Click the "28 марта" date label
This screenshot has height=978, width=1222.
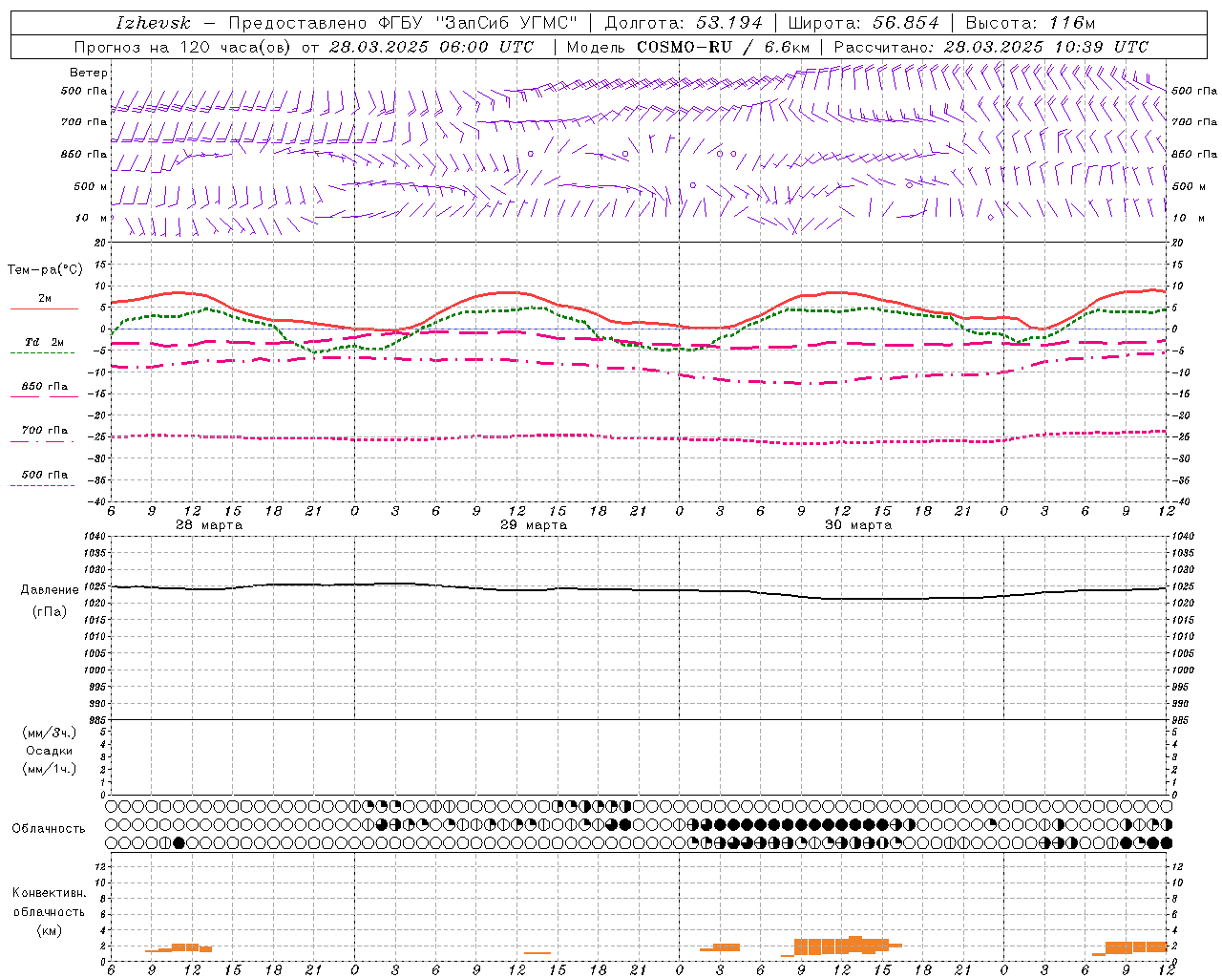tap(209, 525)
